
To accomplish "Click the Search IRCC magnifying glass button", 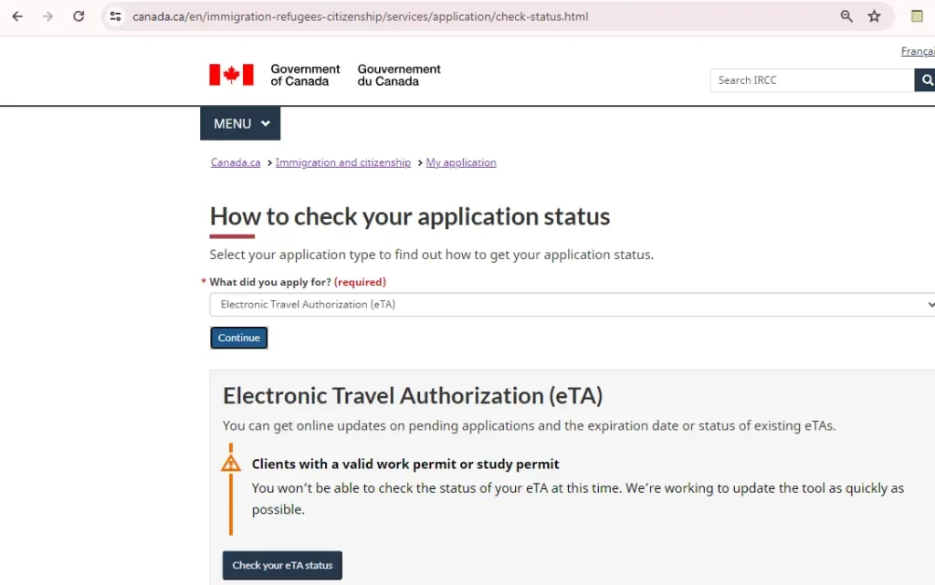I will click(925, 79).
